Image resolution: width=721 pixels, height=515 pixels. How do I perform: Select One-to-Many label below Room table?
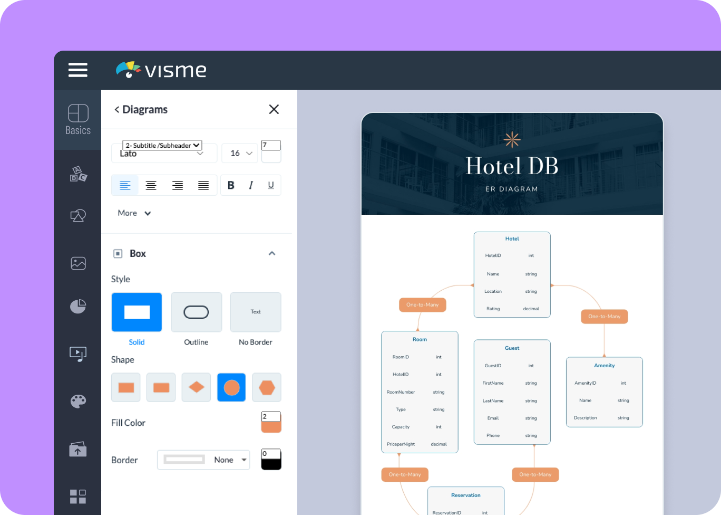[x=405, y=475]
